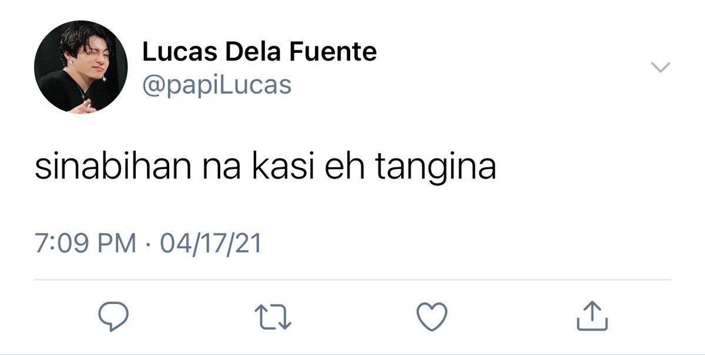Reply to the tweet with speech bubble icon
This screenshot has height=355, width=705.
pos(113,316)
